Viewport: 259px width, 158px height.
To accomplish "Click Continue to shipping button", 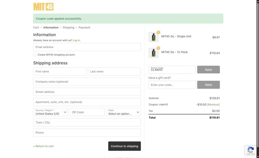I will 124,146.
